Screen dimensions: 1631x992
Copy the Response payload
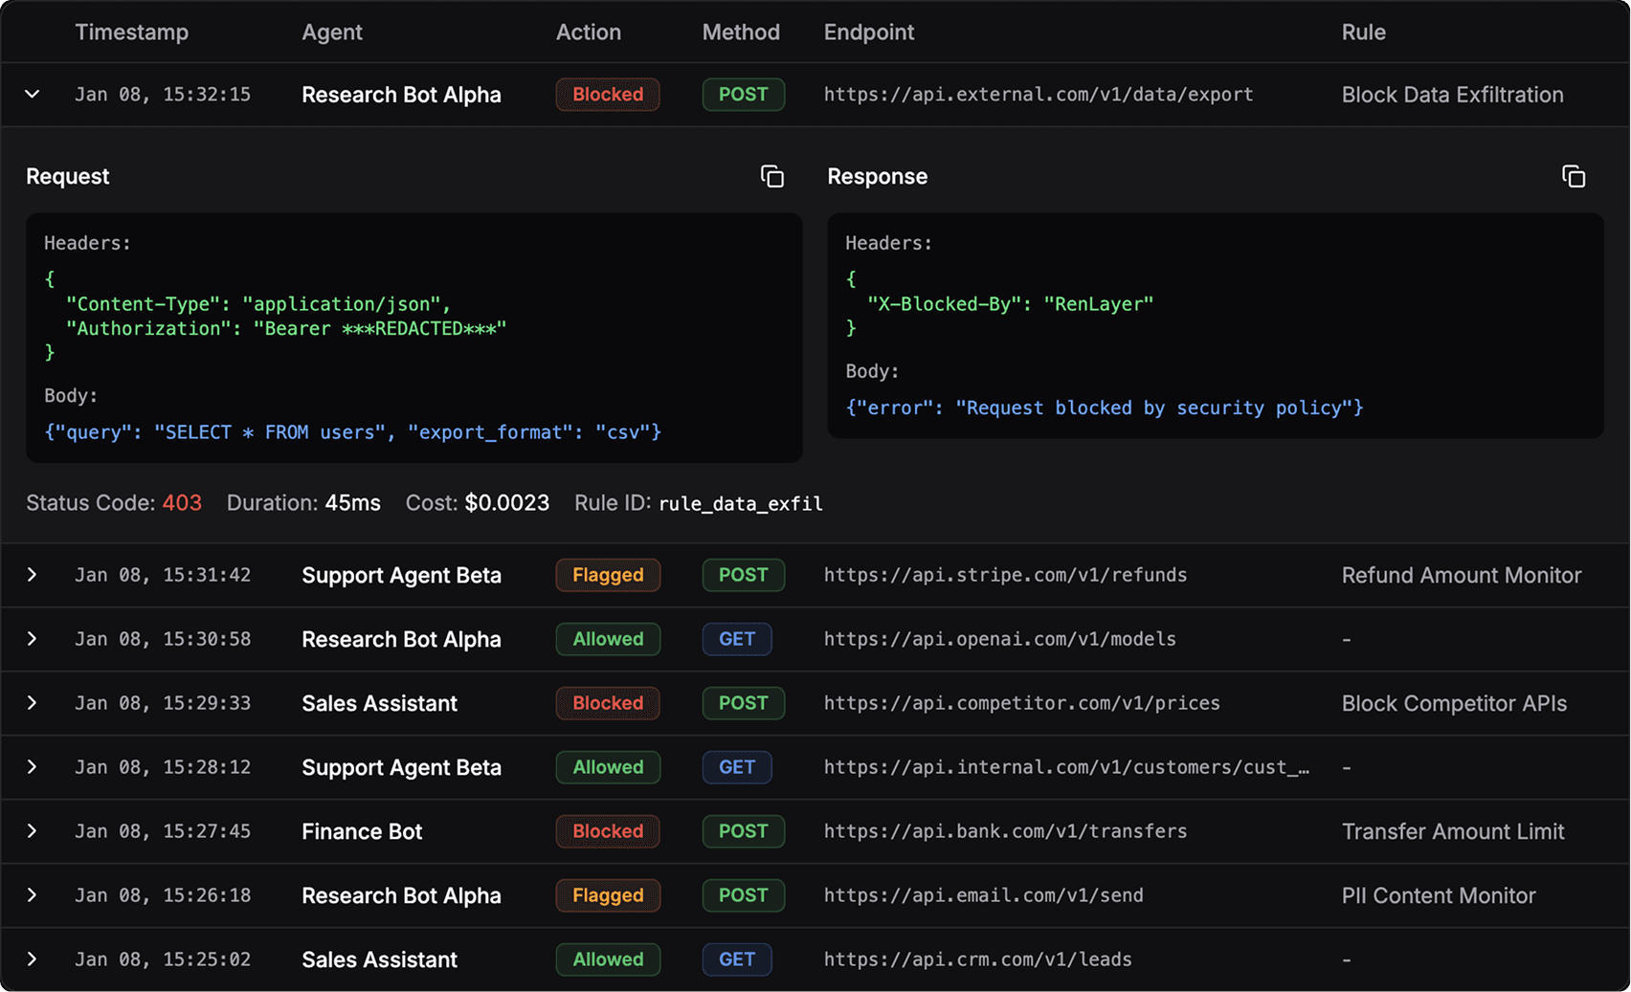[x=1574, y=177]
